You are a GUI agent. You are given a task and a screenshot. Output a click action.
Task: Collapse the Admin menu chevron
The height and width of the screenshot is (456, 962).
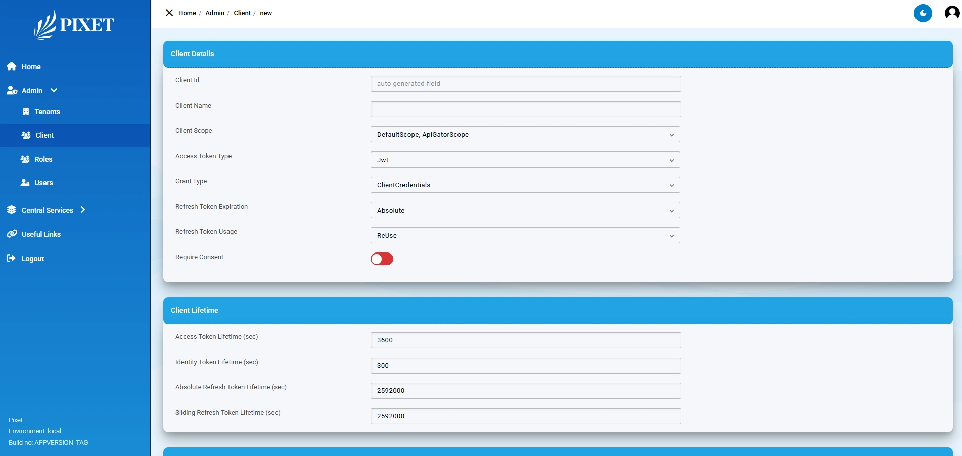click(54, 90)
